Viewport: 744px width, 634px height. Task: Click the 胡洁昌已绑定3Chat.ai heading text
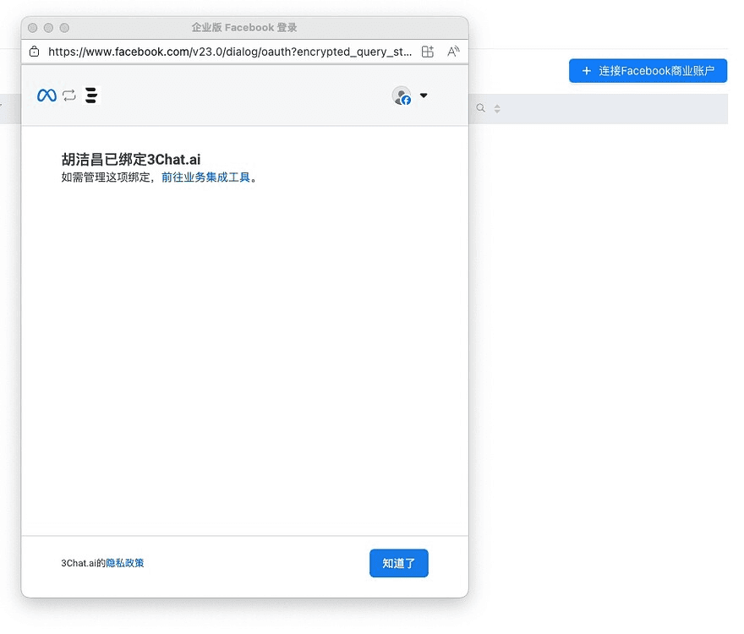131,159
